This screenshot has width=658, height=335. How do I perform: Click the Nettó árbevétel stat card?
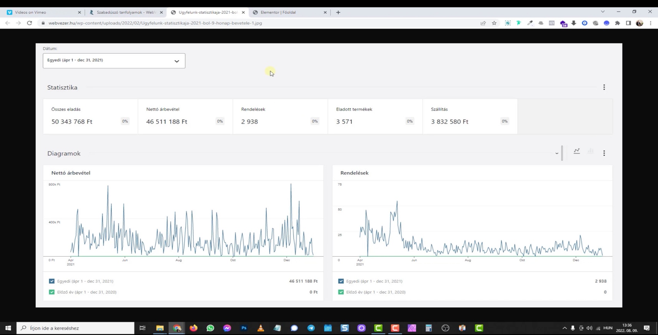pyautogui.click(x=185, y=116)
